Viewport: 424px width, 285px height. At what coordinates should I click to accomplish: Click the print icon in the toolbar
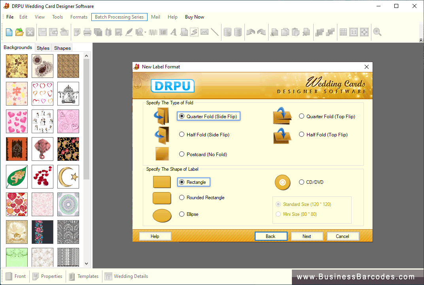click(87, 32)
